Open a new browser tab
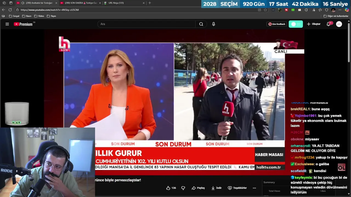This screenshot has width=351, height=197. pos(149,3)
